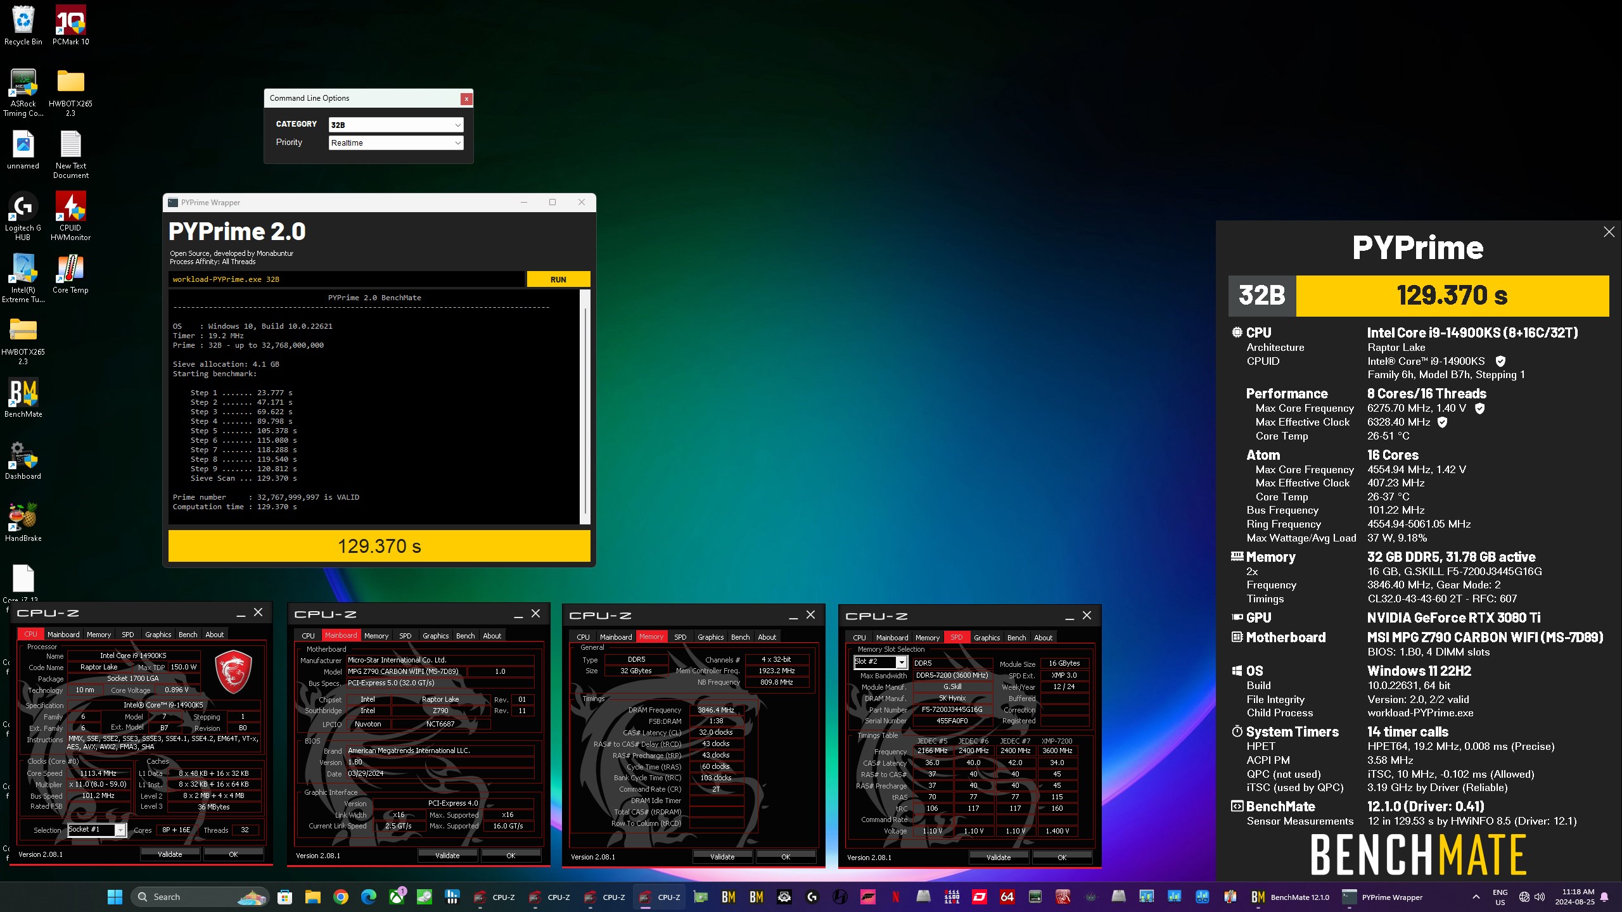Open the SPD tab in second CPU-Z window
Viewport: 1622px width, 912px height.
point(405,636)
